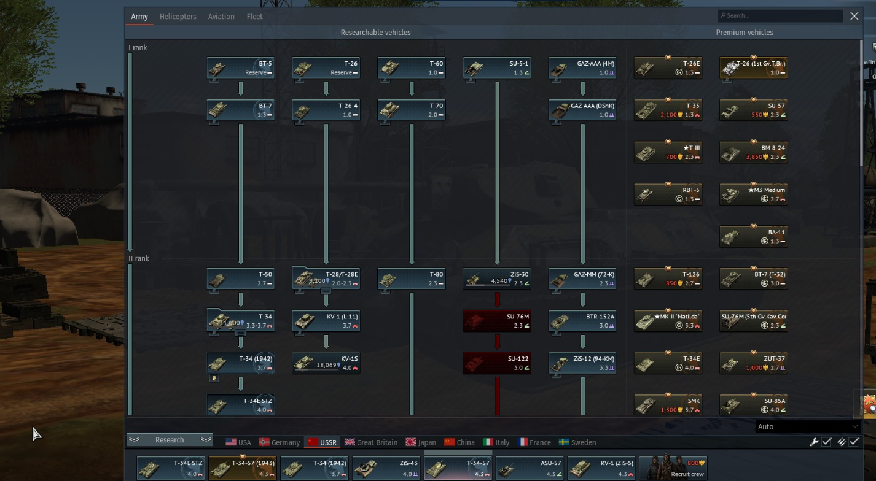Select premium T-35 heavy tank card

point(668,110)
